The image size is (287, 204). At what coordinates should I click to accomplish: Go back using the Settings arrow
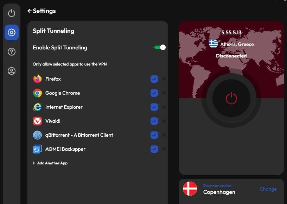tap(30, 11)
